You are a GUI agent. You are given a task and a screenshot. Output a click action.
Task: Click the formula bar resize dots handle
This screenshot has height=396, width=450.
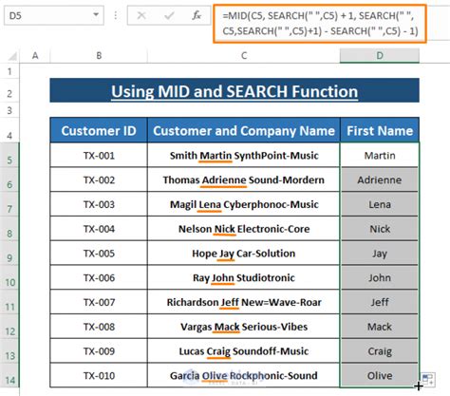click(116, 15)
